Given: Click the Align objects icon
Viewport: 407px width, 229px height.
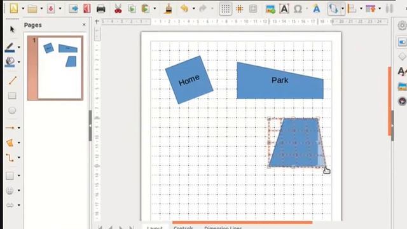Looking at the screenshot, I should (x=352, y=9).
